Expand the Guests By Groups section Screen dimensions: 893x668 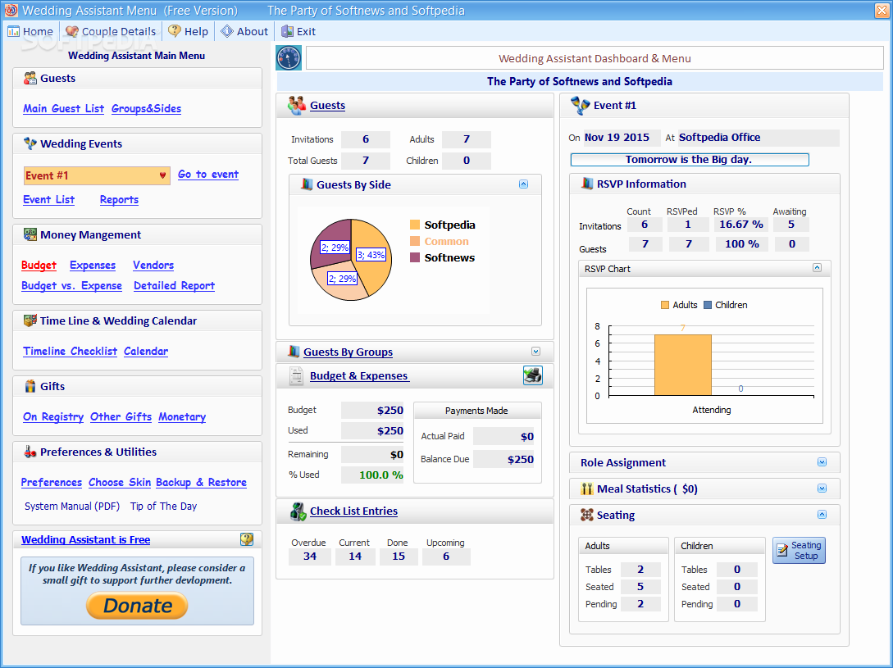[x=535, y=352]
